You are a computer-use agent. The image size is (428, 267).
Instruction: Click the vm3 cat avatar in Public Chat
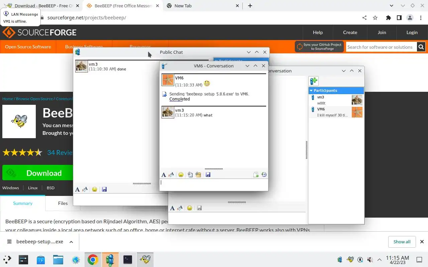click(x=82, y=66)
